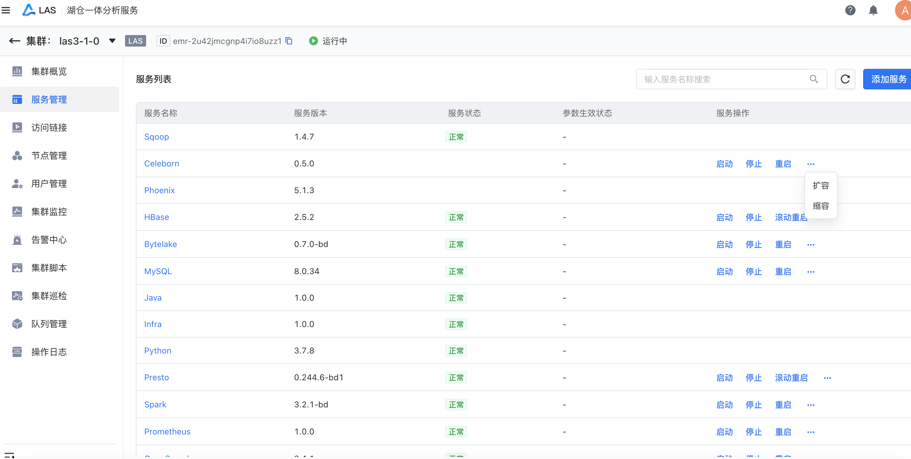Click the search magnifier icon
This screenshot has width=911, height=459.
pyautogui.click(x=814, y=79)
